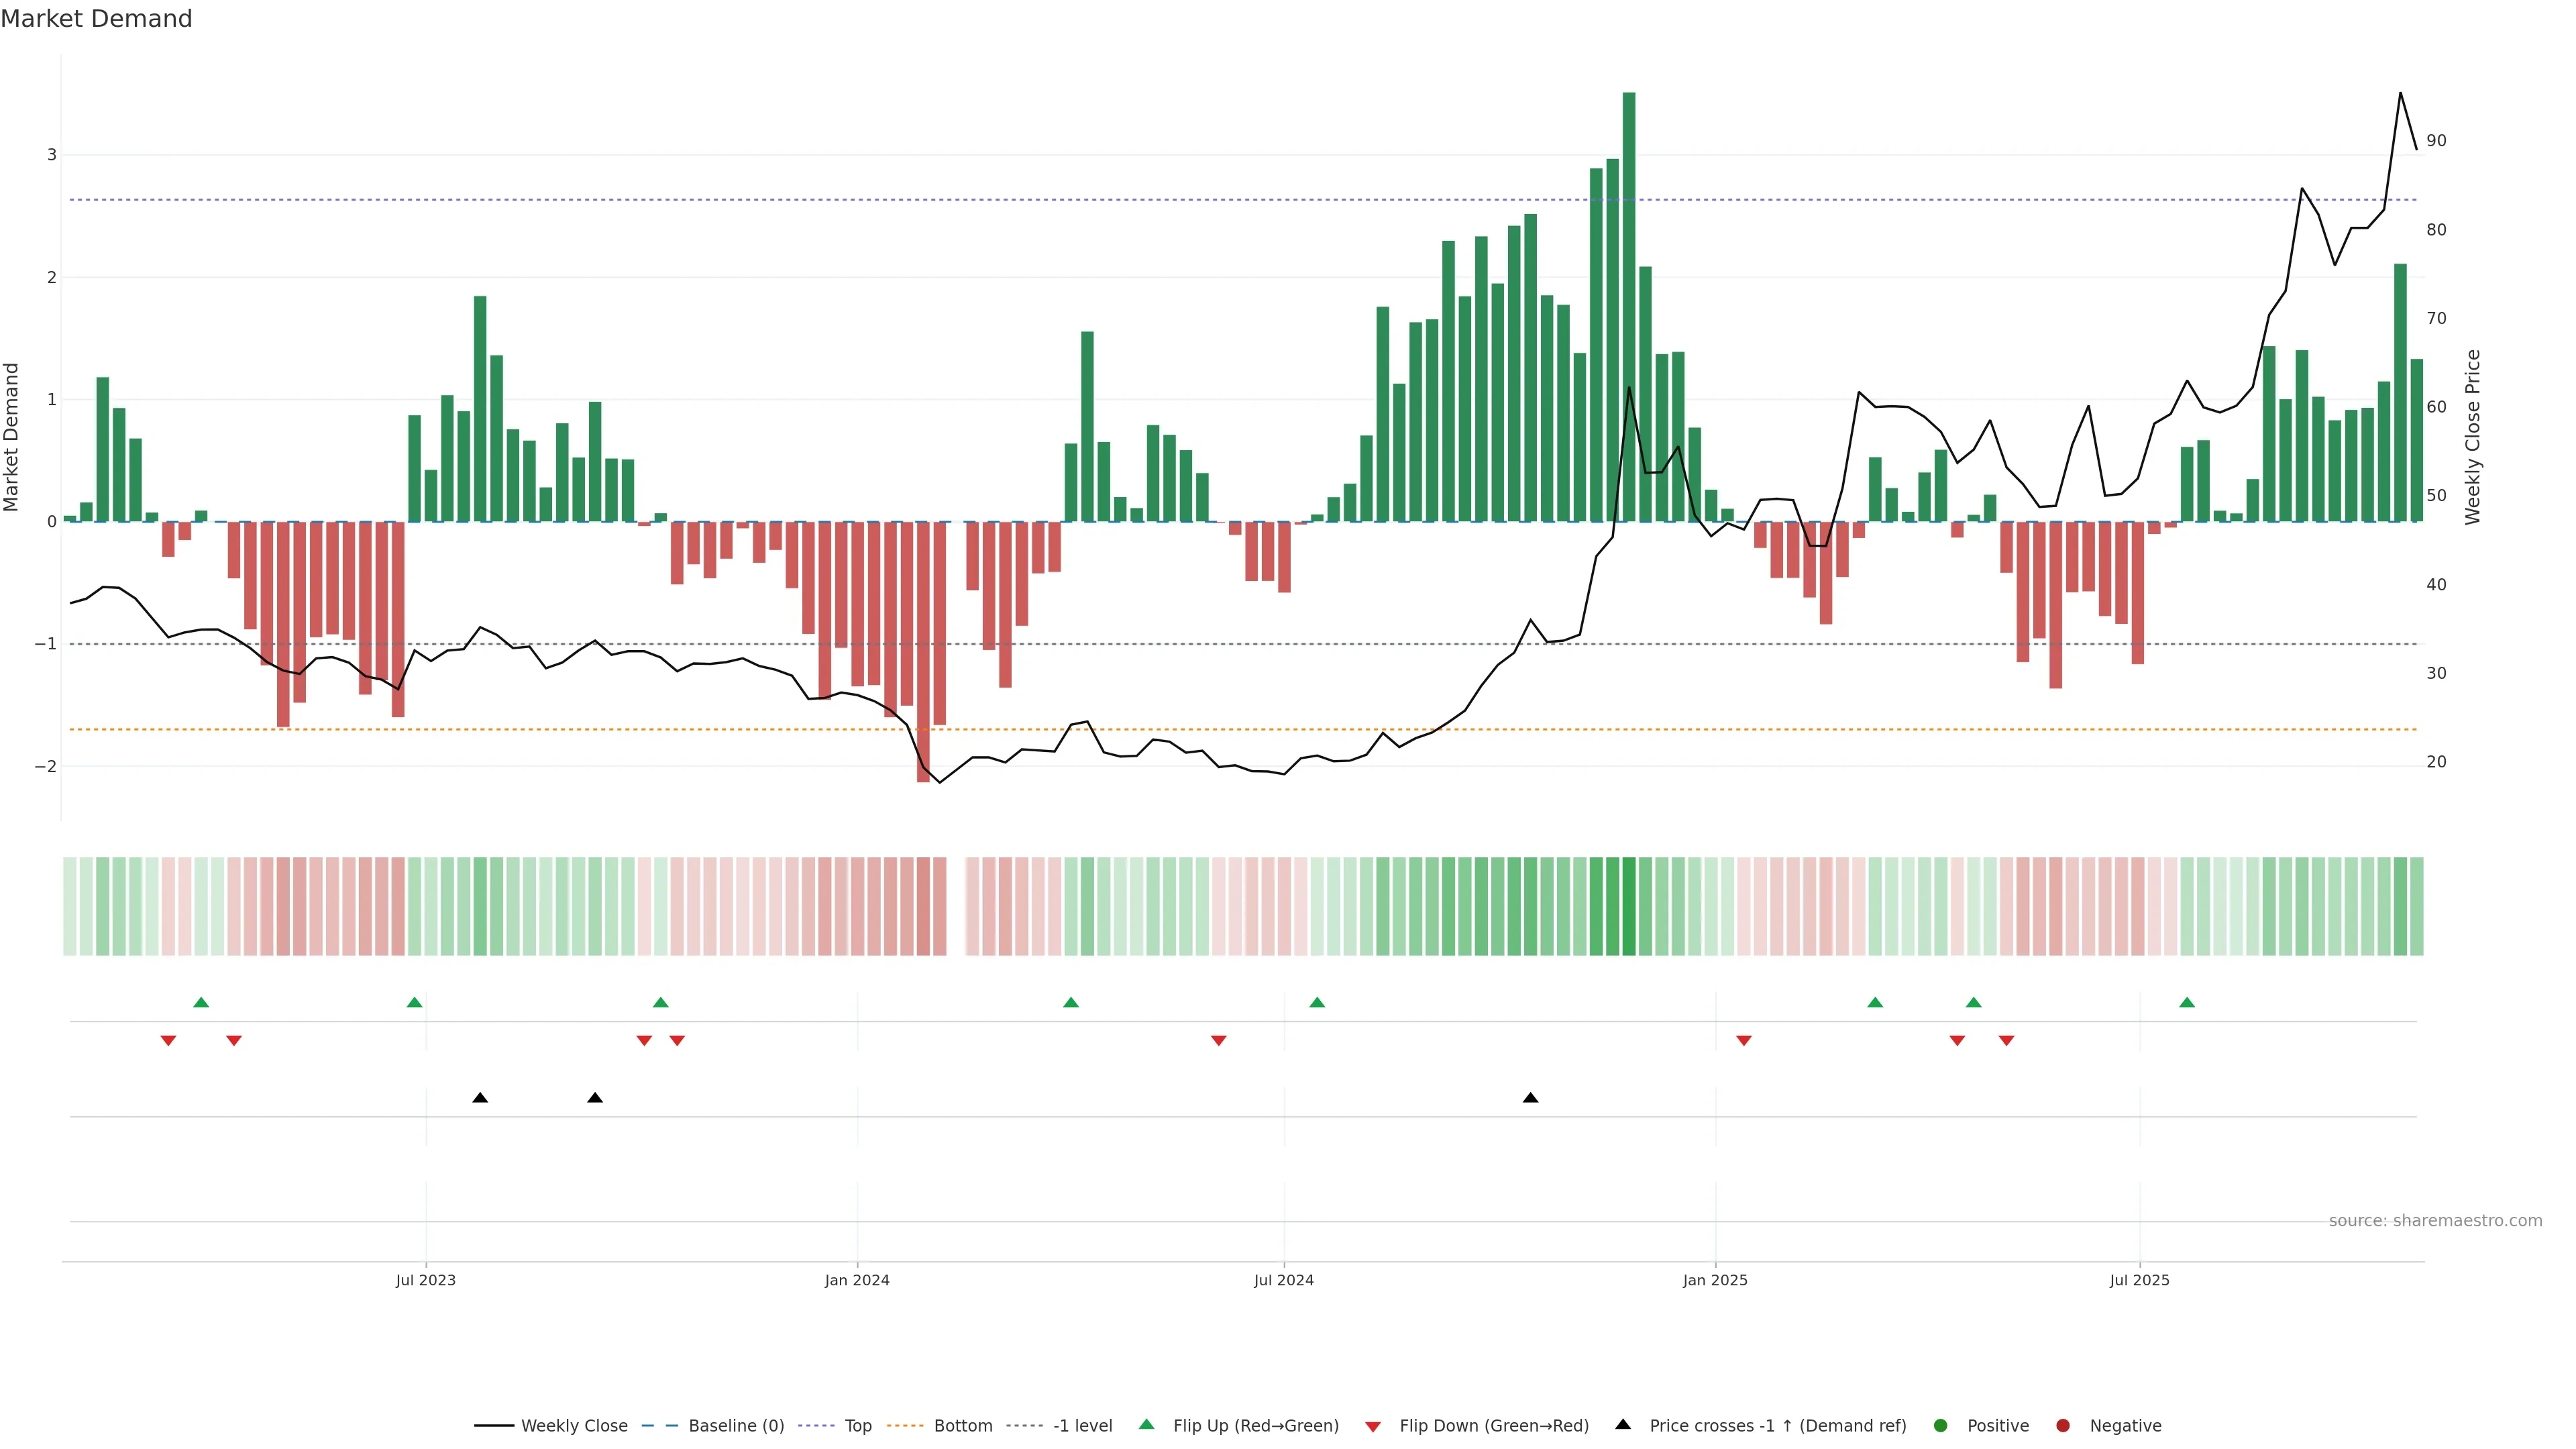Click the first black price-cross marker after Jul 2023
Viewport: 2576px width, 1449px height.
tap(480, 1098)
